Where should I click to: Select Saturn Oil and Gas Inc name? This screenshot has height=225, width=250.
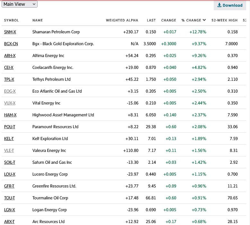pyautogui.click(x=52, y=162)
